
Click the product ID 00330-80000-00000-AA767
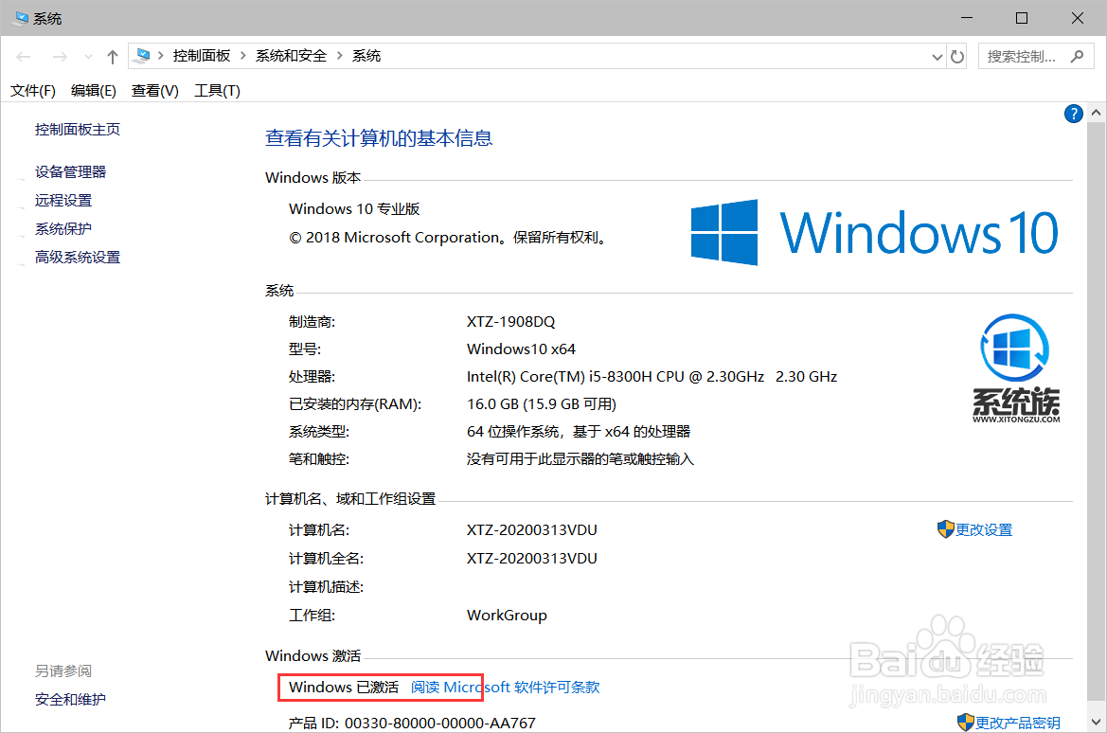pyautogui.click(x=439, y=723)
